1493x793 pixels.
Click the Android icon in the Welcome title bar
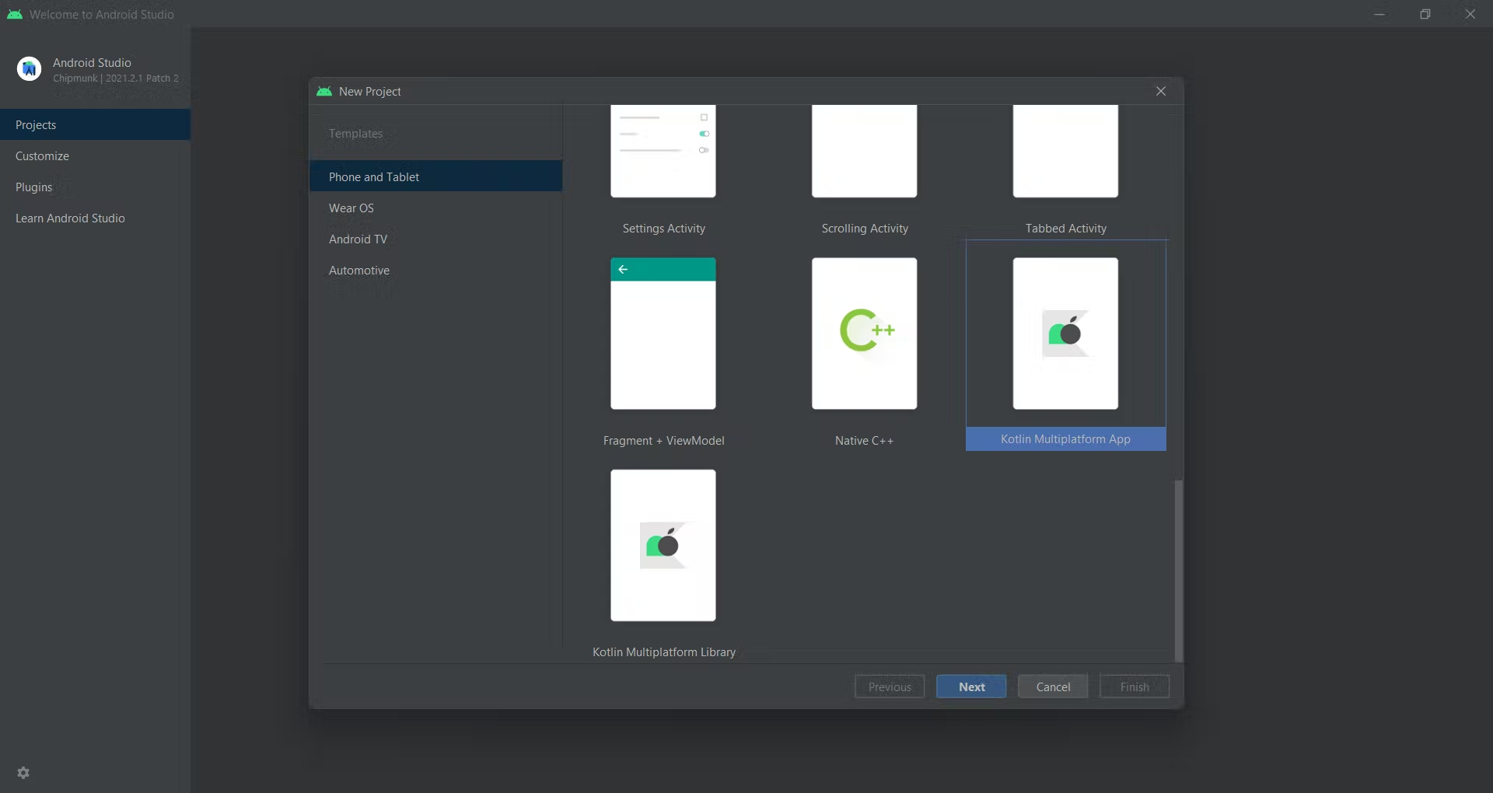[15, 14]
